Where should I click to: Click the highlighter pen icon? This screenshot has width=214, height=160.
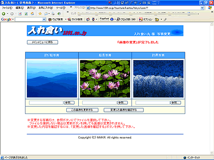coord(165,20)
